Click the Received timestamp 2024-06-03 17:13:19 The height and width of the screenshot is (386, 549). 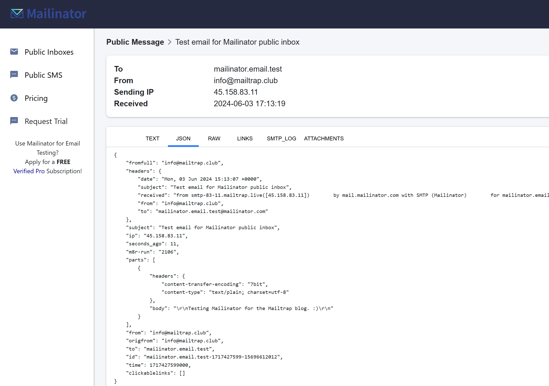(250, 104)
